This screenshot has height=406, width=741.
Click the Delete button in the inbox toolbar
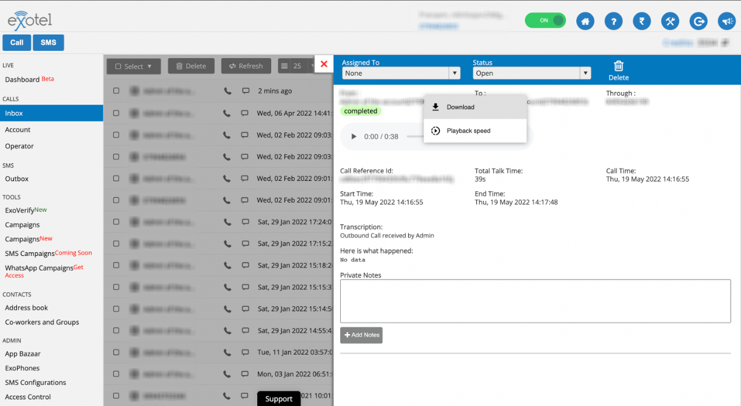(x=191, y=66)
